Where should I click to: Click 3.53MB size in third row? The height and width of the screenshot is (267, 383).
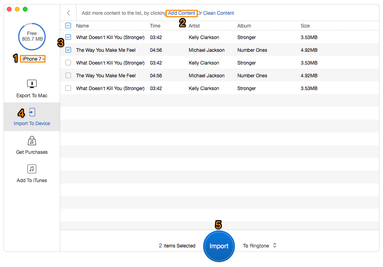pyautogui.click(x=309, y=63)
